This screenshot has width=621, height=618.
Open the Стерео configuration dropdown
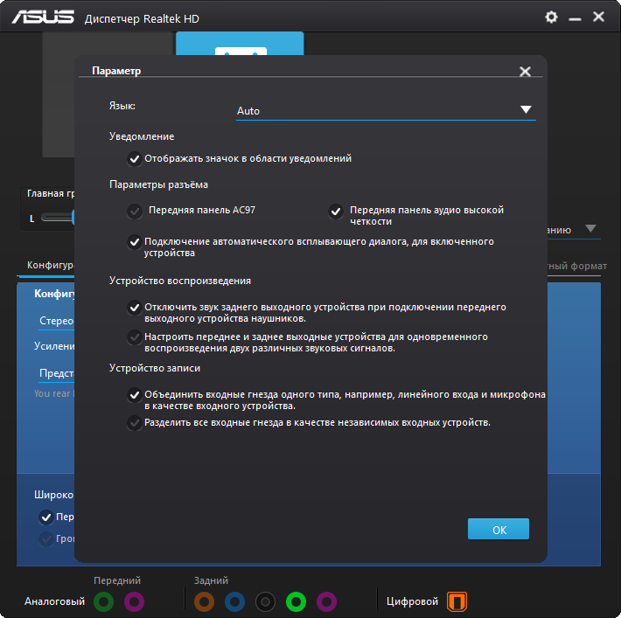coord(56,321)
